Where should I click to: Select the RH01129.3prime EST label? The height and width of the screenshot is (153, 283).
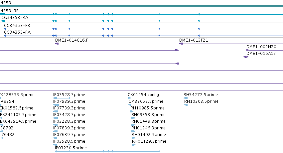click(x=149, y=141)
